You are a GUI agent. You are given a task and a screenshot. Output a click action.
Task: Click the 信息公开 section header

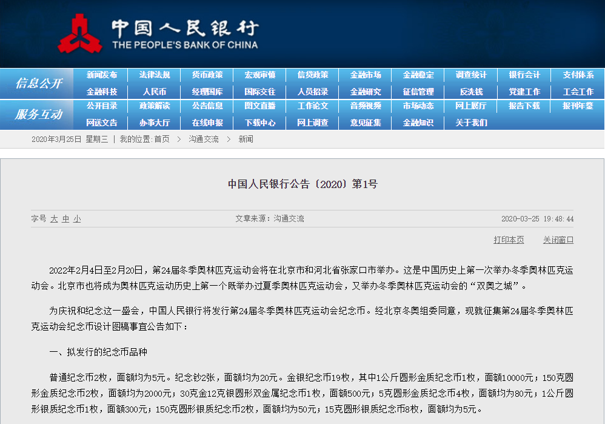pyautogui.click(x=39, y=83)
